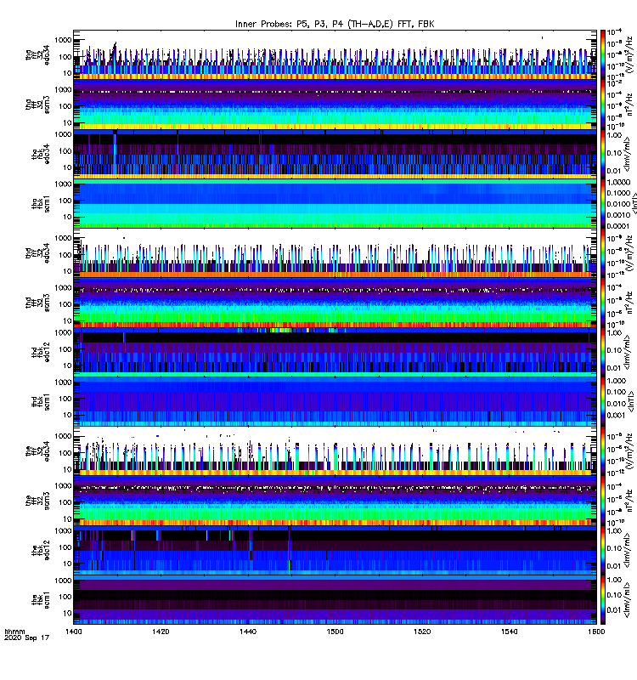Click the "tha fbk edc34" panel label

(40, 154)
